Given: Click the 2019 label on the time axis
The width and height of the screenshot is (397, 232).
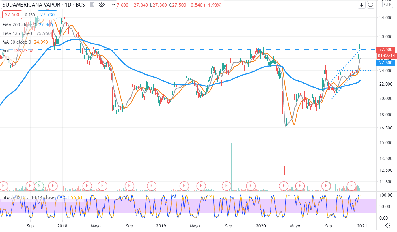Looking at the screenshot, I should click(x=161, y=226).
